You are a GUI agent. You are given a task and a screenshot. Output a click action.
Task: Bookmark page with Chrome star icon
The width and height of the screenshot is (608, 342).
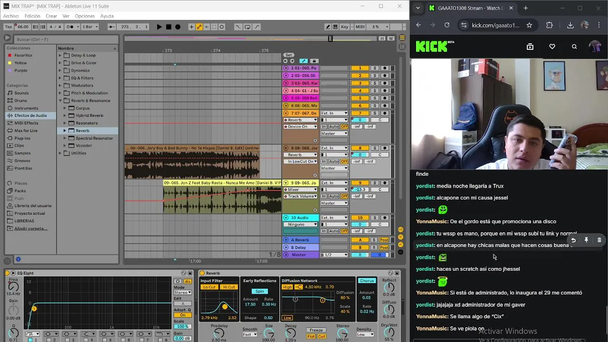(529, 25)
